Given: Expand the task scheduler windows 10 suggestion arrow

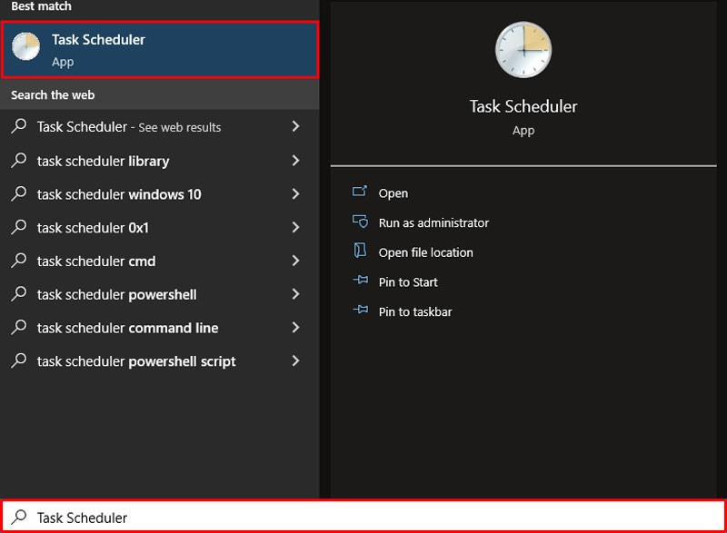Looking at the screenshot, I should tap(295, 194).
